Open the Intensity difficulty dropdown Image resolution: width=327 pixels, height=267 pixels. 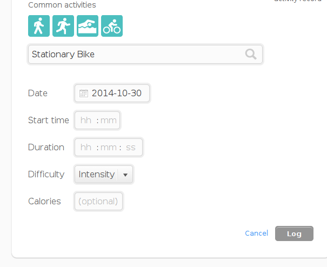(x=104, y=175)
